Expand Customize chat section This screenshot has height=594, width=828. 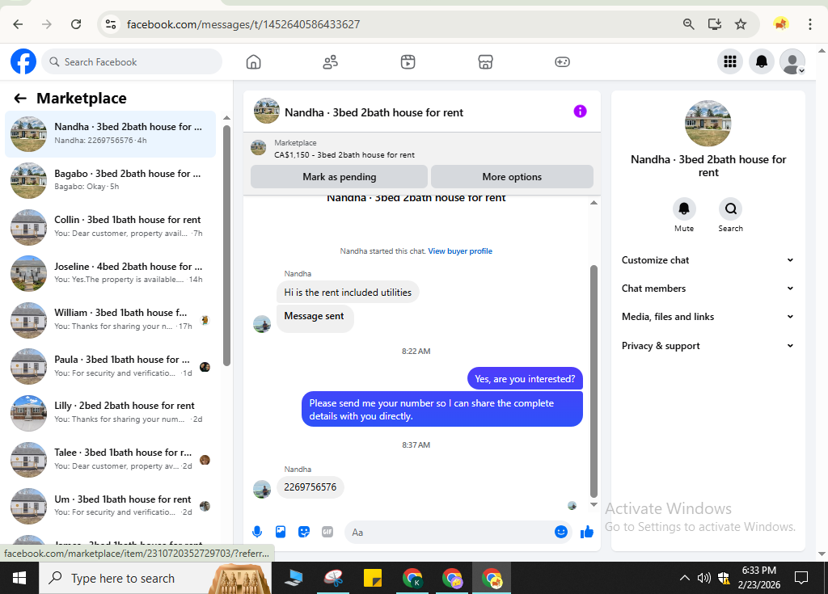click(708, 259)
